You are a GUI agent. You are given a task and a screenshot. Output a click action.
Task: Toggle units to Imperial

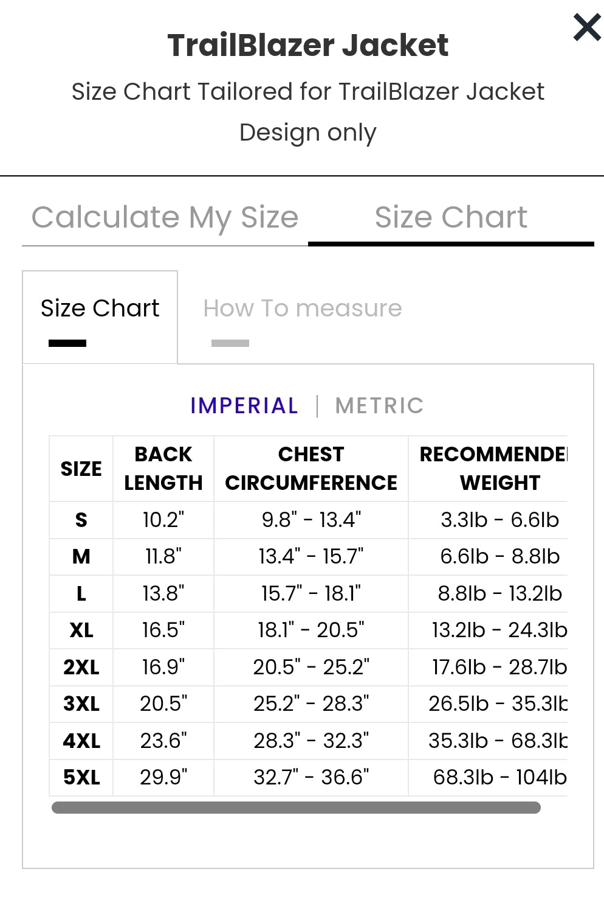point(244,405)
